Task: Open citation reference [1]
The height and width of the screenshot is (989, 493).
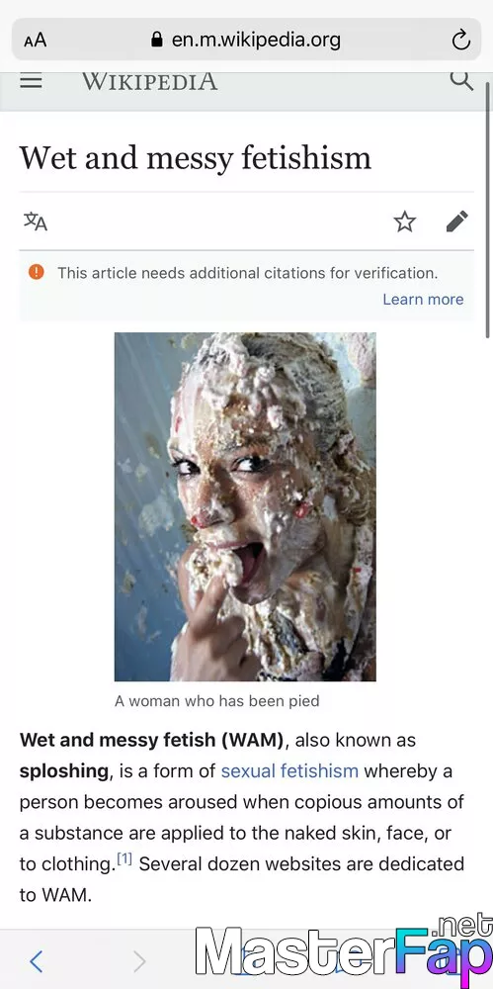Action: [x=123, y=859]
